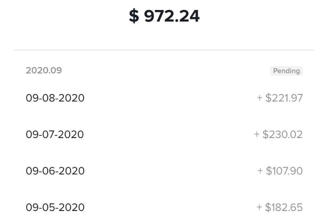Select the $182.65 pending amount
This screenshot has height=218, width=326.
coord(284,207)
